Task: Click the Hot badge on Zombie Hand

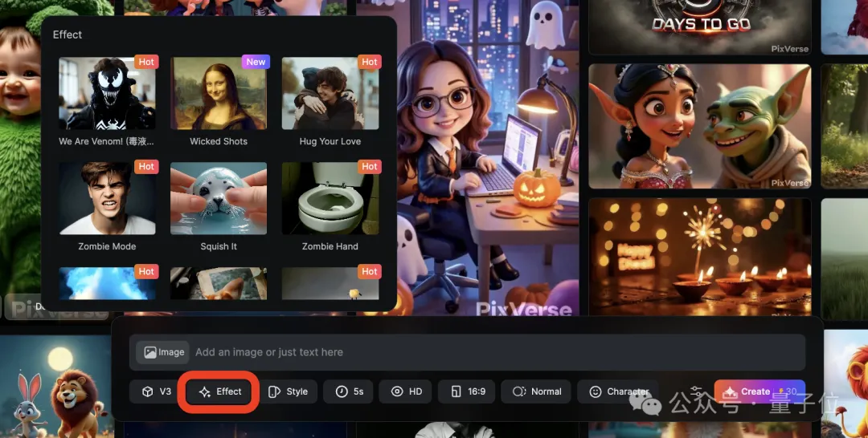Action: coord(370,166)
